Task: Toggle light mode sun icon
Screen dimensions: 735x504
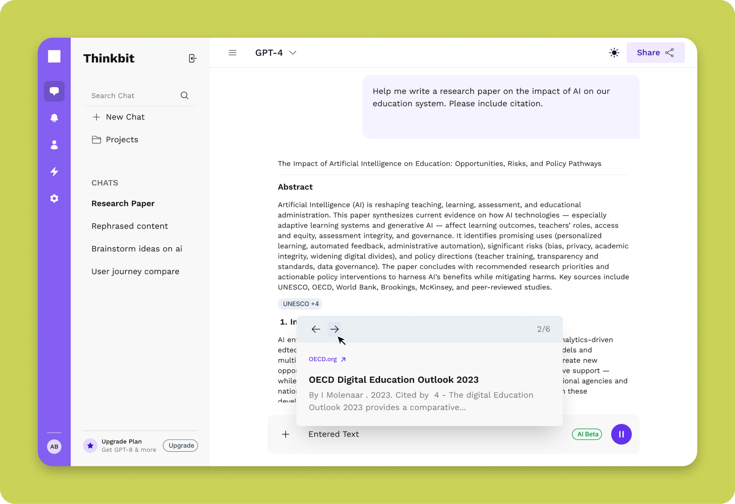Action: click(x=614, y=53)
